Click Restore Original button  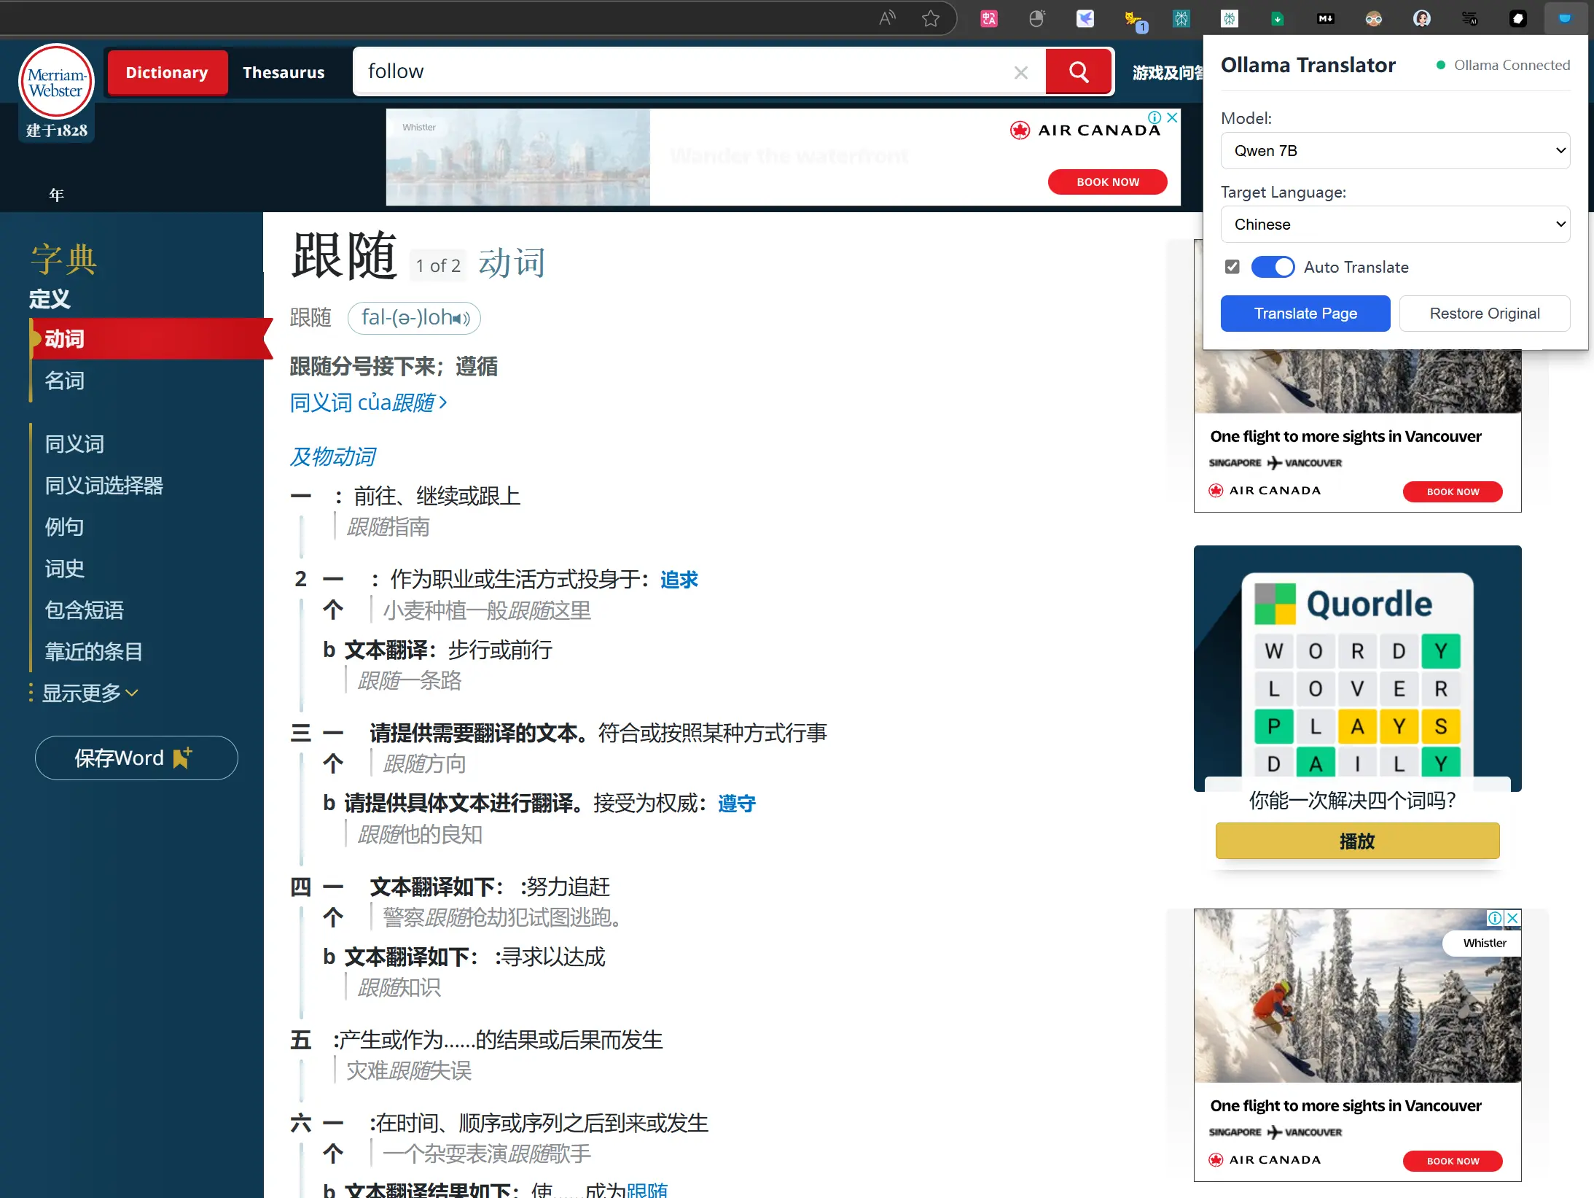pos(1484,314)
